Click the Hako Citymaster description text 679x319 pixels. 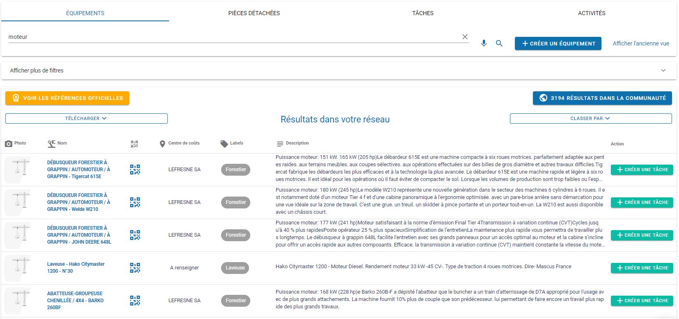(x=423, y=267)
